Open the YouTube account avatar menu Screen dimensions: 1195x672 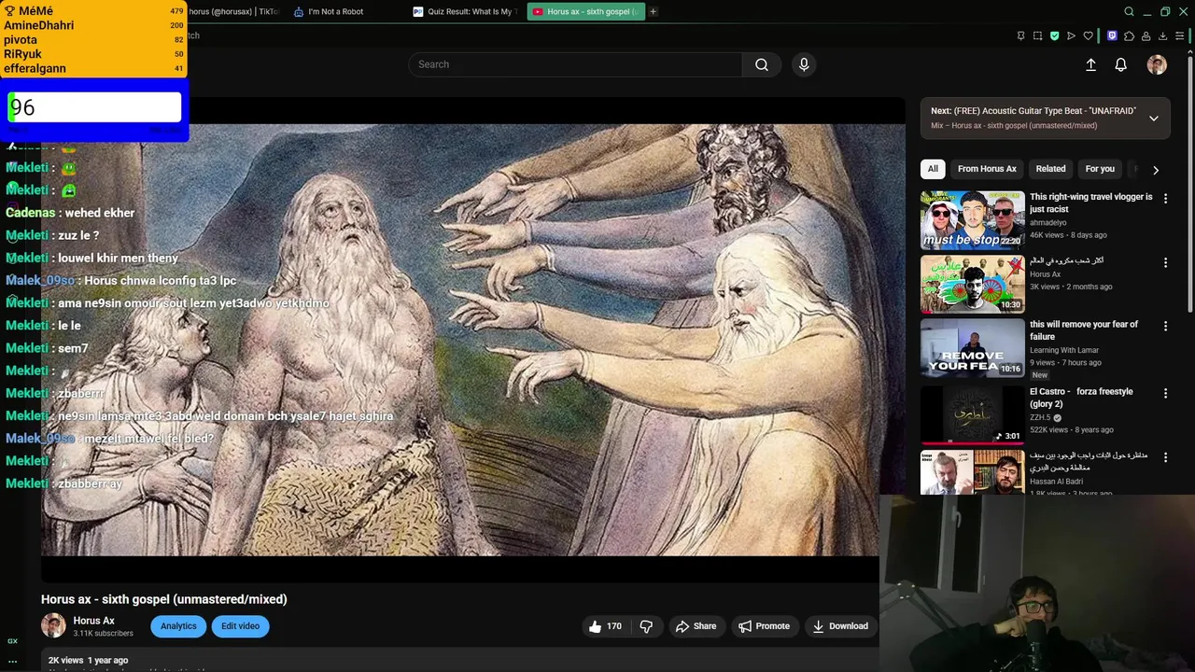tap(1157, 64)
